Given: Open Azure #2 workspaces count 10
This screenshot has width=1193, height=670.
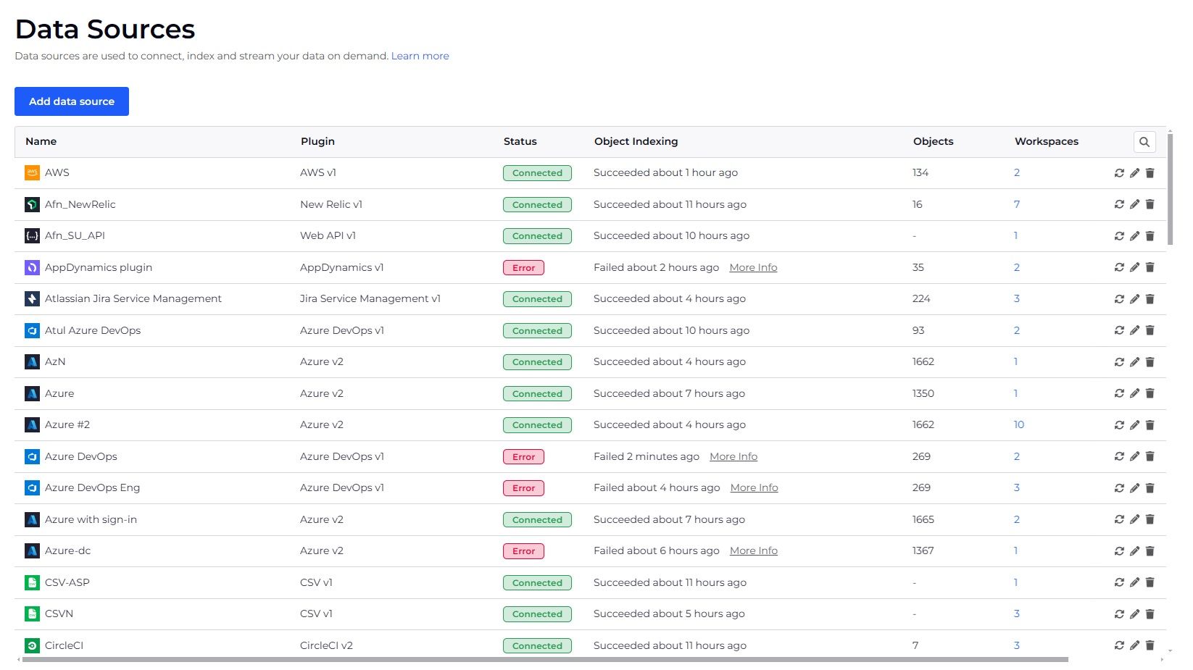Looking at the screenshot, I should pyautogui.click(x=1019, y=424).
